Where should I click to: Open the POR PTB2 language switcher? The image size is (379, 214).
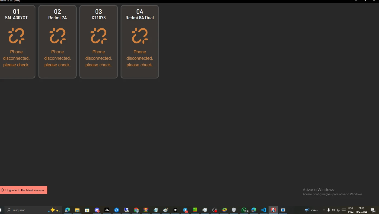tap(351, 210)
